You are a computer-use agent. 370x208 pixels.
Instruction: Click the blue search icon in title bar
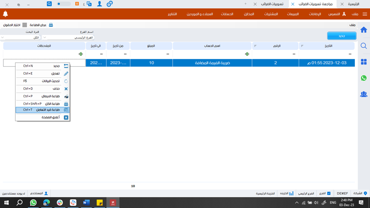[49, 4]
